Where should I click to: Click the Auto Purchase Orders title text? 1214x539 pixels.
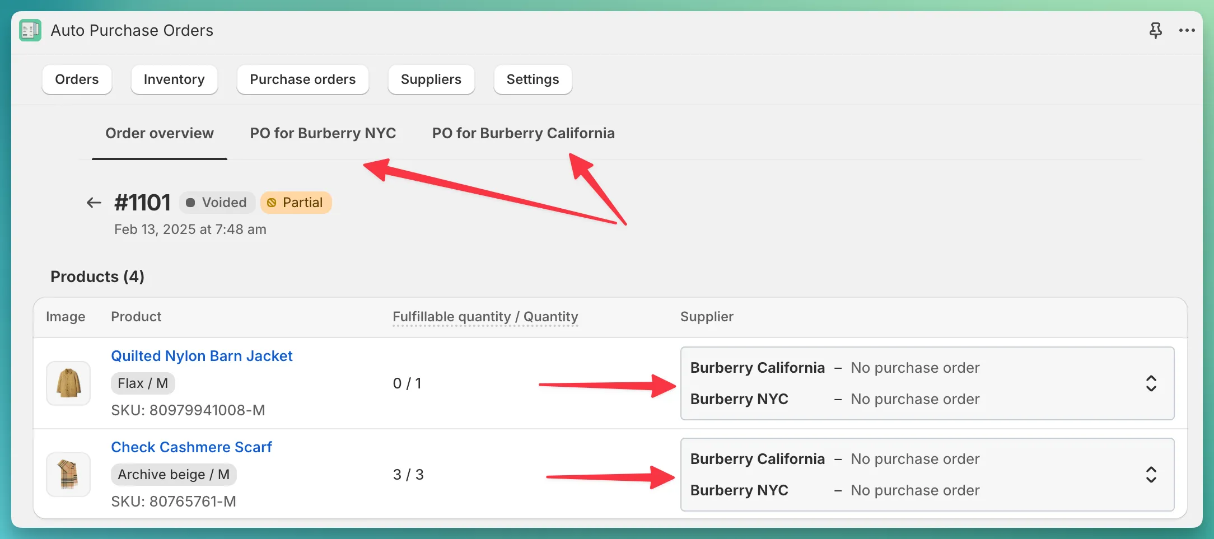(132, 30)
